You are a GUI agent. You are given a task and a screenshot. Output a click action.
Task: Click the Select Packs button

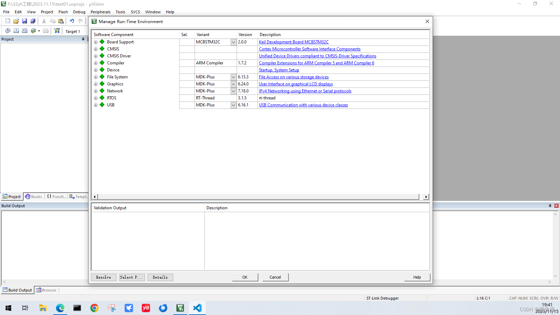[x=132, y=277]
